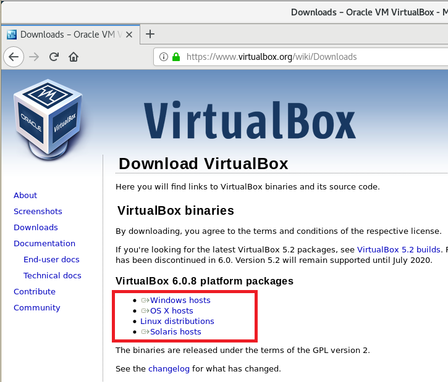Open the Documentation sidebar link

[x=44, y=243]
